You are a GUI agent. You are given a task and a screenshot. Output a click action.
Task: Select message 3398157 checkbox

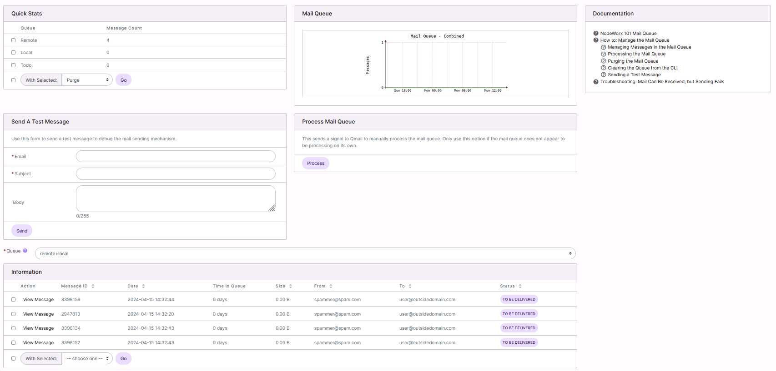(x=13, y=343)
